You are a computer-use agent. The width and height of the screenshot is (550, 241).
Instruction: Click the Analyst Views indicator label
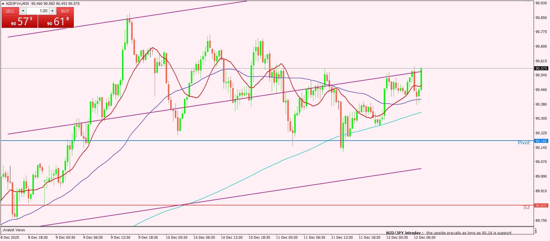coord(14,230)
